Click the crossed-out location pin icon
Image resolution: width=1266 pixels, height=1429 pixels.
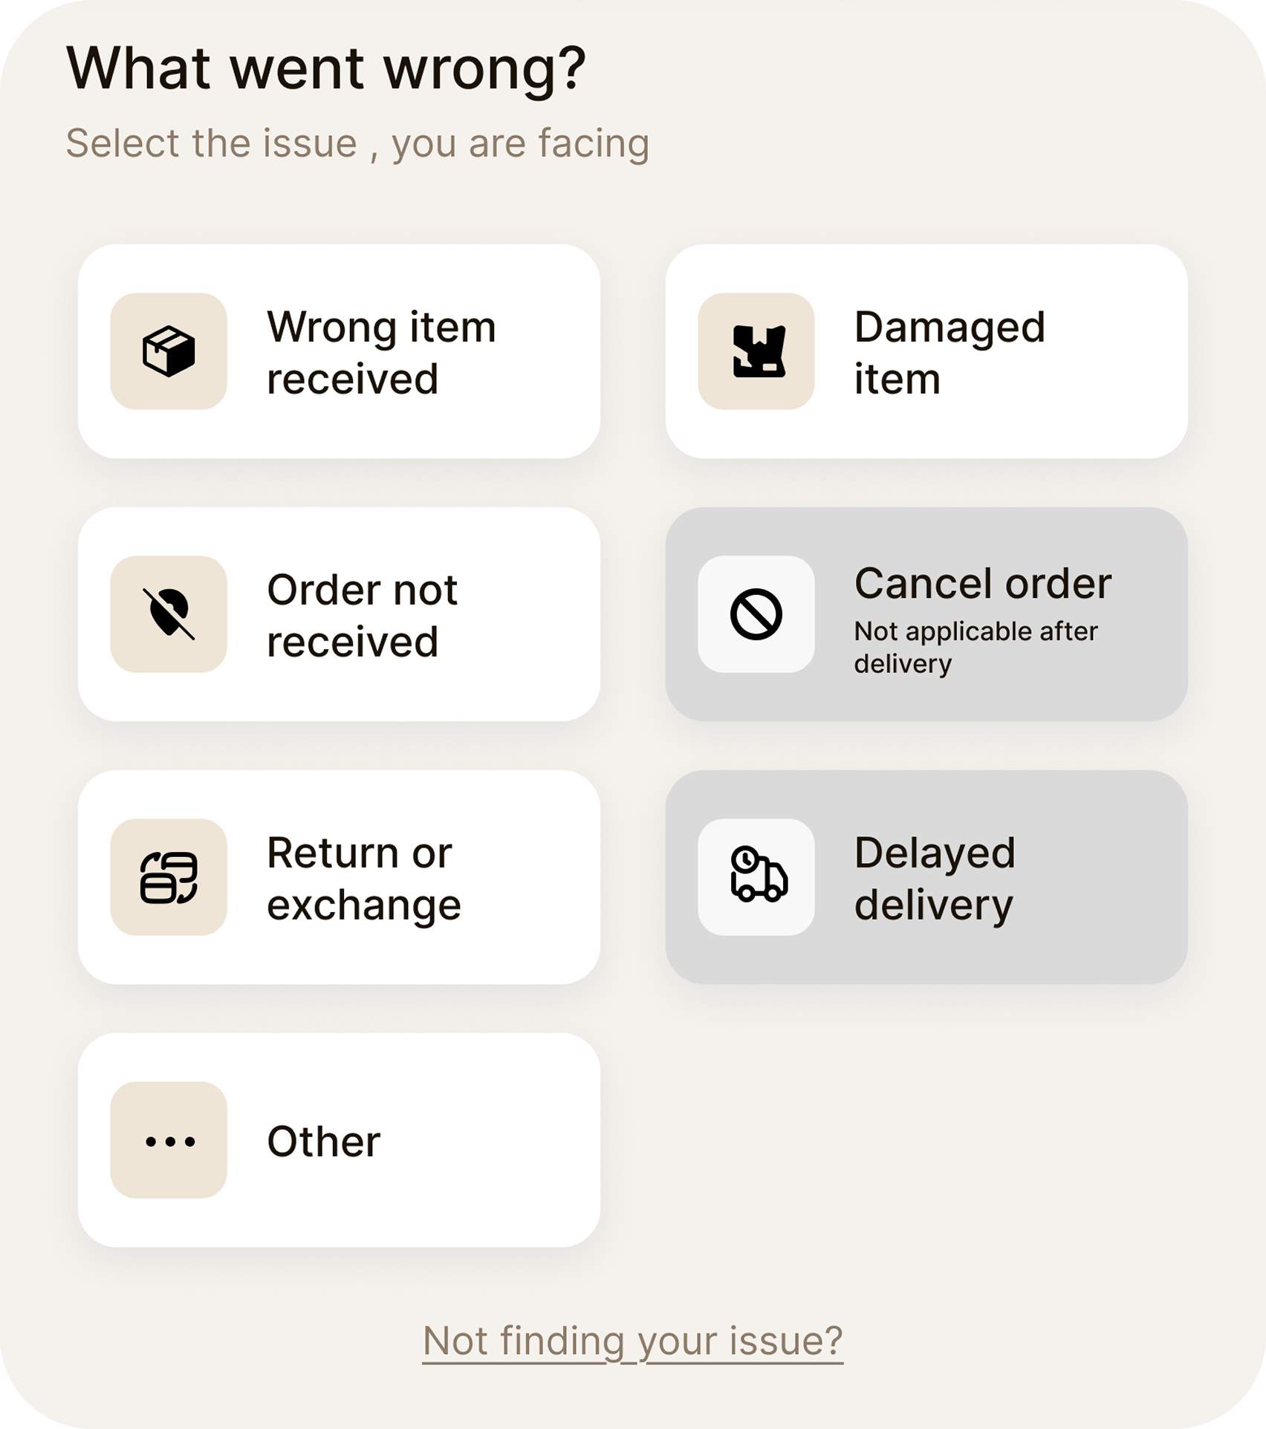pyautogui.click(x=169, y=614)
